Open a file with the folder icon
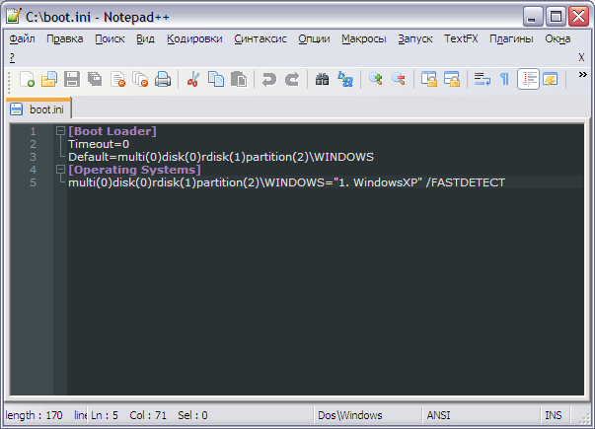Viewport: 595px width, 429px height. click(49, 80)
